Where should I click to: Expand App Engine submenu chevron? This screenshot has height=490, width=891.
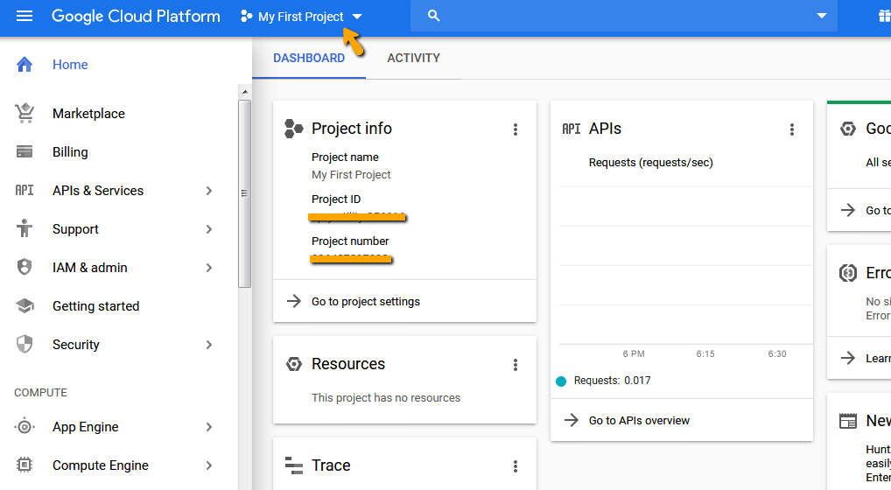209,427
